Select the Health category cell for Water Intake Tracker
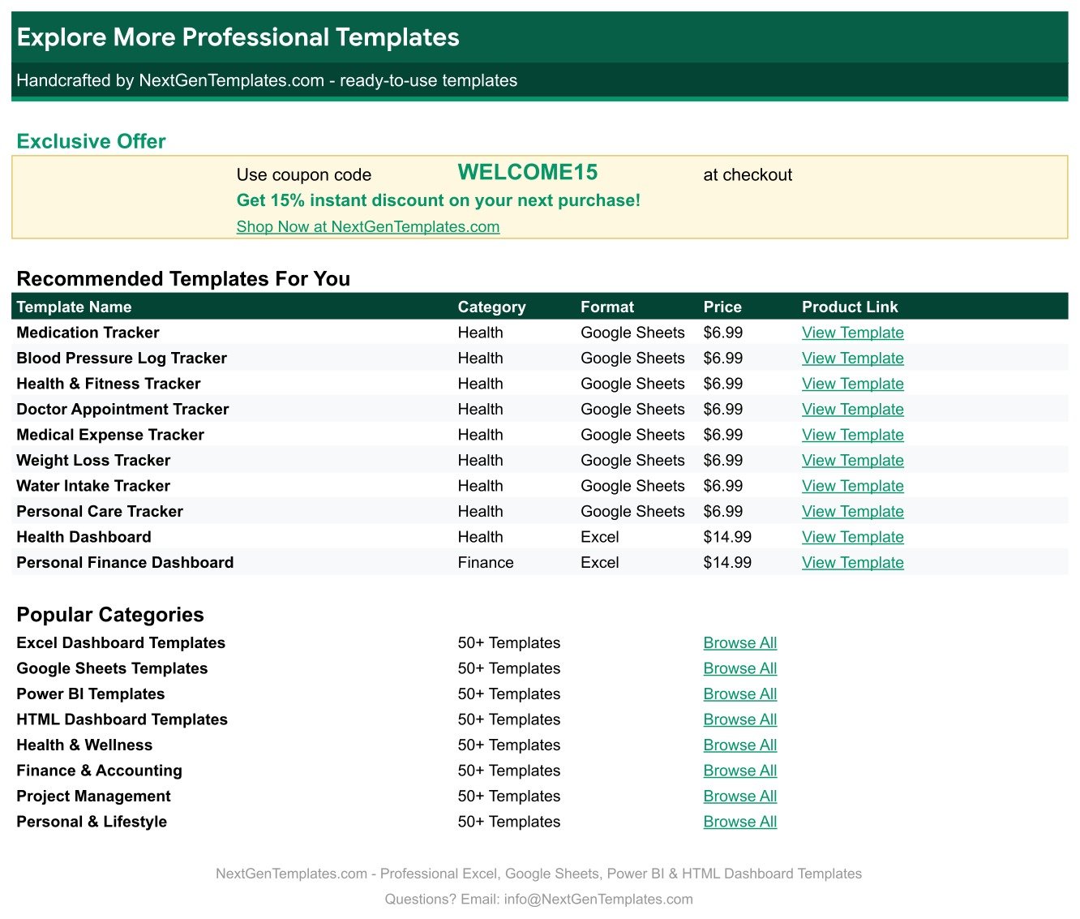Image resolution: width=1080 pixels, height=919 pixels. coord(480,486)
